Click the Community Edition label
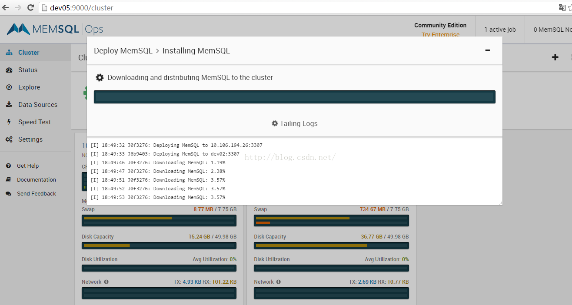Viewport: 572px width, 305px height. 440,25
